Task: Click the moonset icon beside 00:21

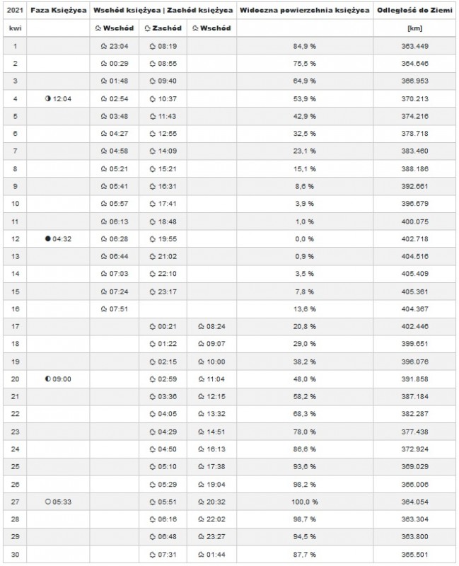Action: point(151,326)
